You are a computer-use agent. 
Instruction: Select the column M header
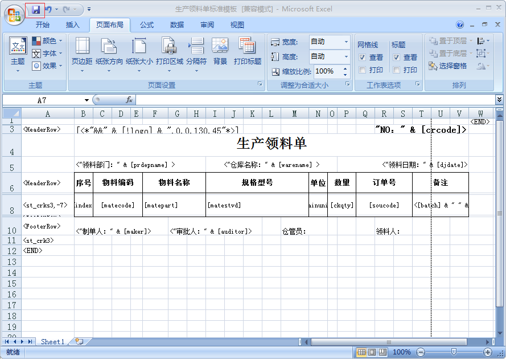coord(294,114)
